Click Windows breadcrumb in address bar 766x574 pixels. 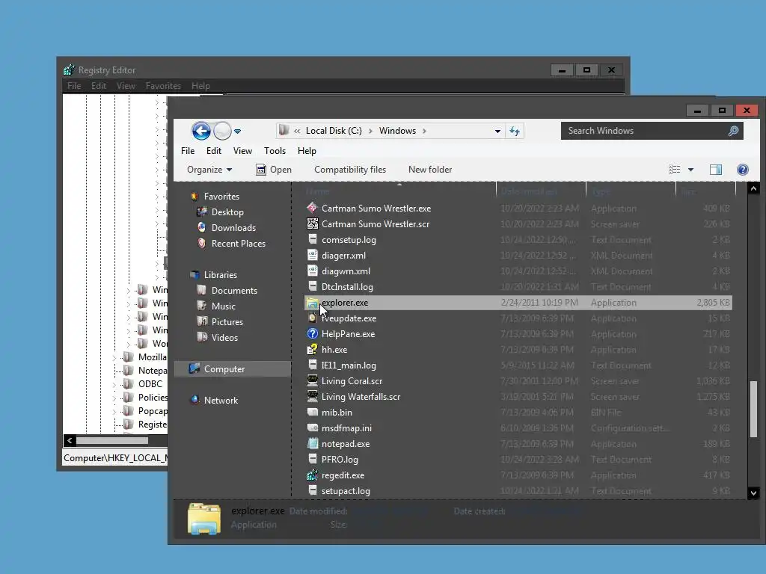[x=398, y=131]
